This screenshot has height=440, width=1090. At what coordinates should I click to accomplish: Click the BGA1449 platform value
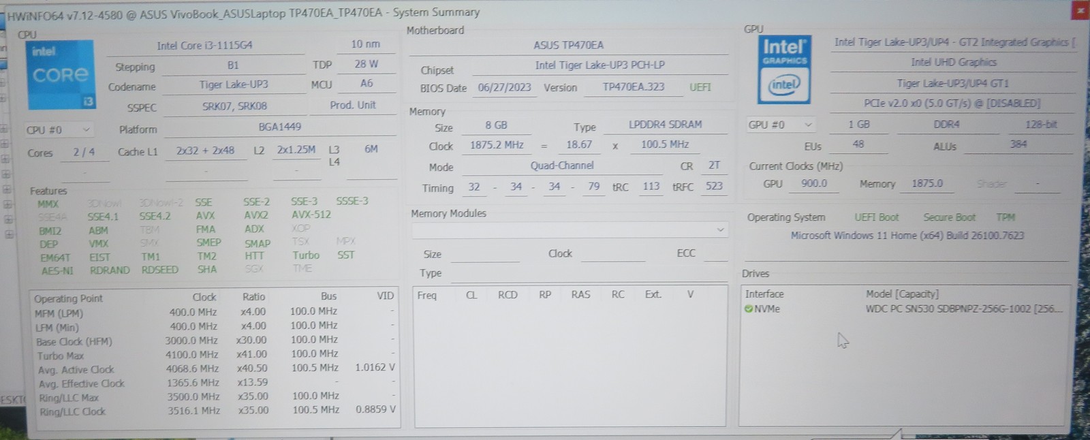(x=279, y=127)
